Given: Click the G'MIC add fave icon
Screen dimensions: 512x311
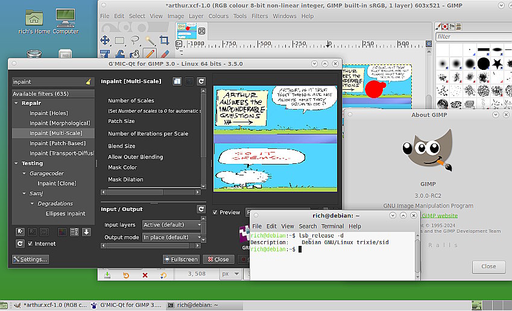Looking at the screenshot, I should pos(21,231).
